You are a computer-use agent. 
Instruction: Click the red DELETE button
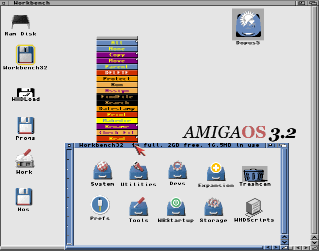point(117,73)
